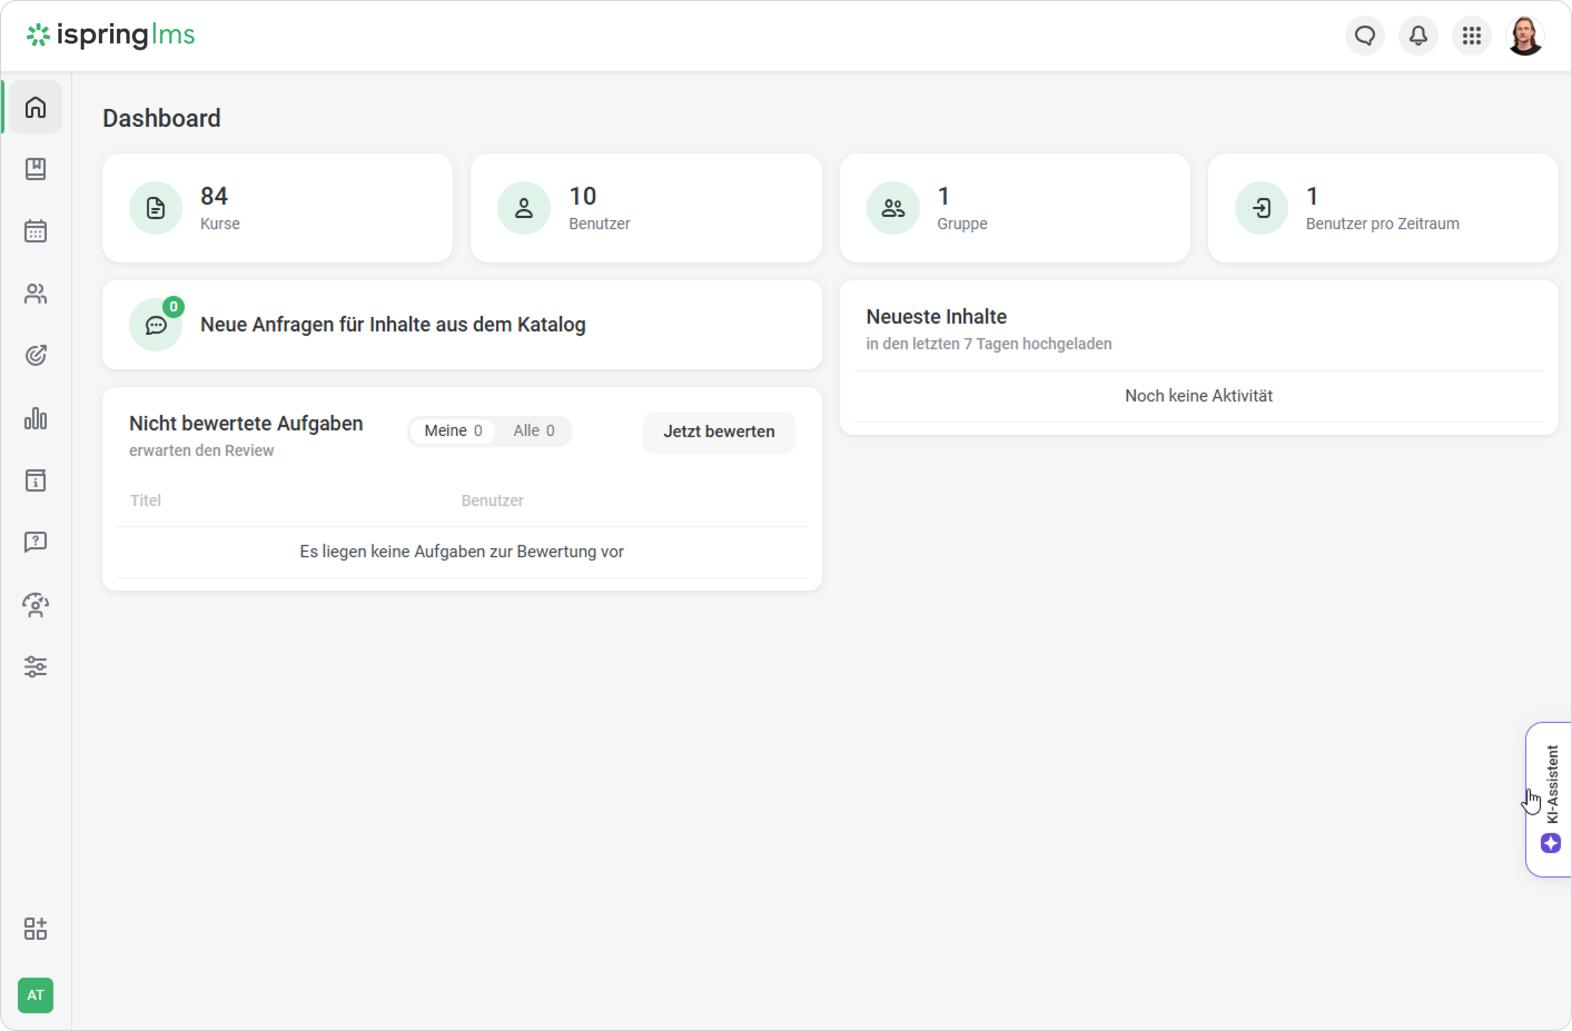Click the Jetzt bewerten button
Screen dimensions: 1572x1031
pos(719,432)
